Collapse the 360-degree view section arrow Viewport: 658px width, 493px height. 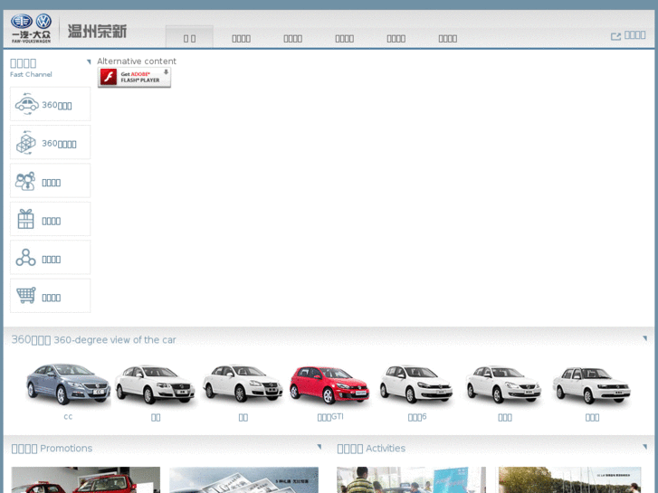[x=644, y=338]
